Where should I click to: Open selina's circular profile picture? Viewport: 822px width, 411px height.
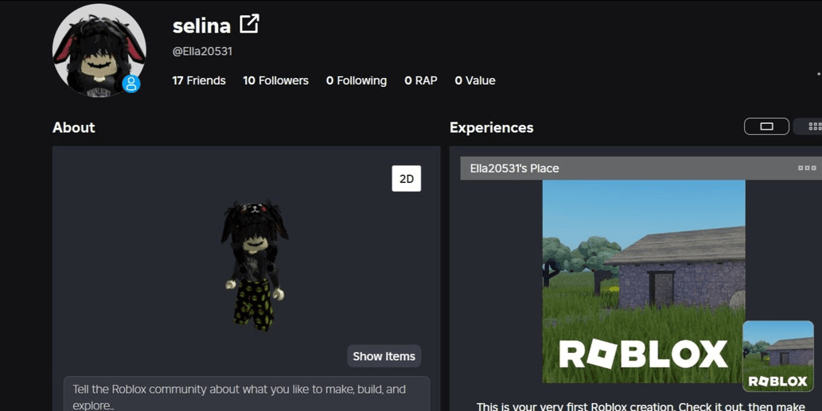(99, 51)
